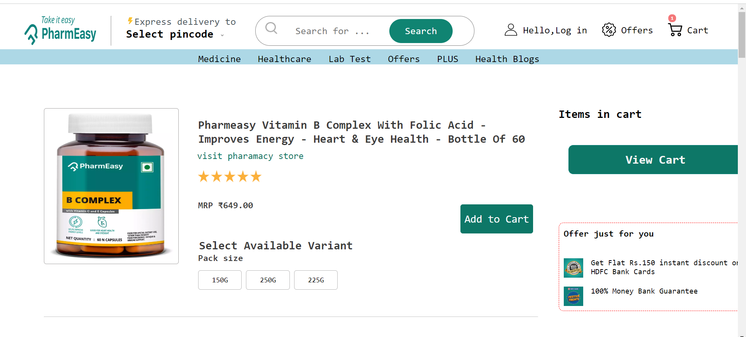The image size is (746, 337).
Task: Select the 225G pack size
Action: (315, 280)
